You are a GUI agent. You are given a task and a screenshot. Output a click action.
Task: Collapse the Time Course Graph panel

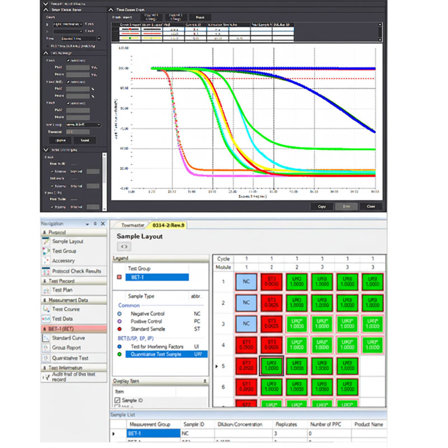coord(110,10)
